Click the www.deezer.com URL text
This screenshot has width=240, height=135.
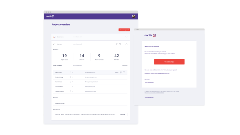(x=77, y=37)
